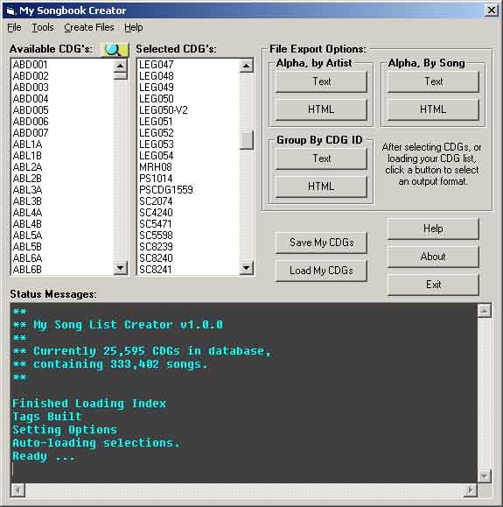Click the magnifying glass search icon

(x=115, y=49)
